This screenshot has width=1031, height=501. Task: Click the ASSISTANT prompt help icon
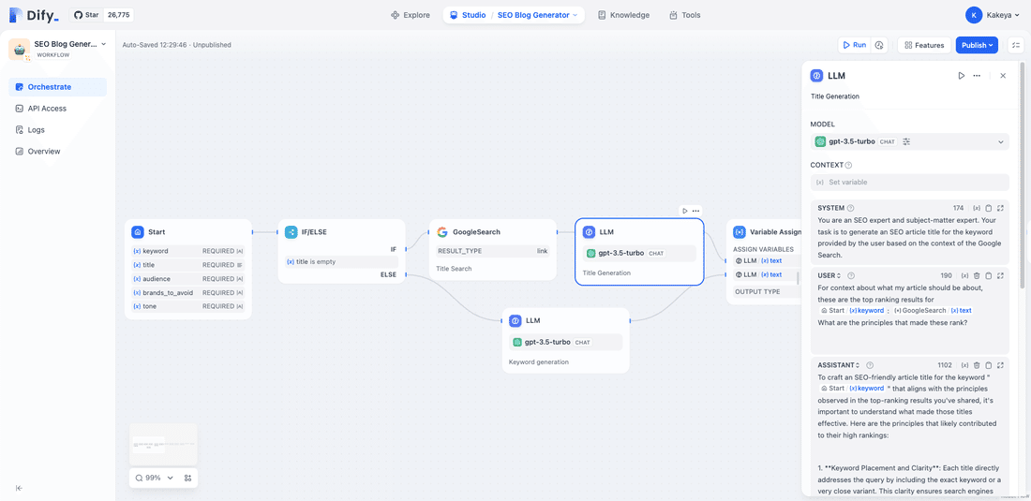pyautogui.click(x=870, y=365)
